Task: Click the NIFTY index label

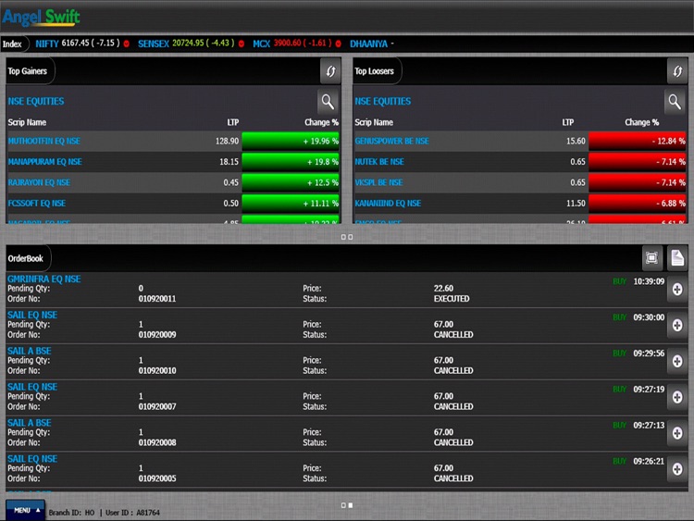Action: (x=47, y=43)
